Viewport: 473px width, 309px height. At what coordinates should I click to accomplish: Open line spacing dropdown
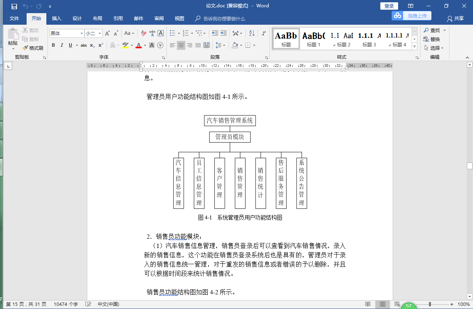coord(220,45)
